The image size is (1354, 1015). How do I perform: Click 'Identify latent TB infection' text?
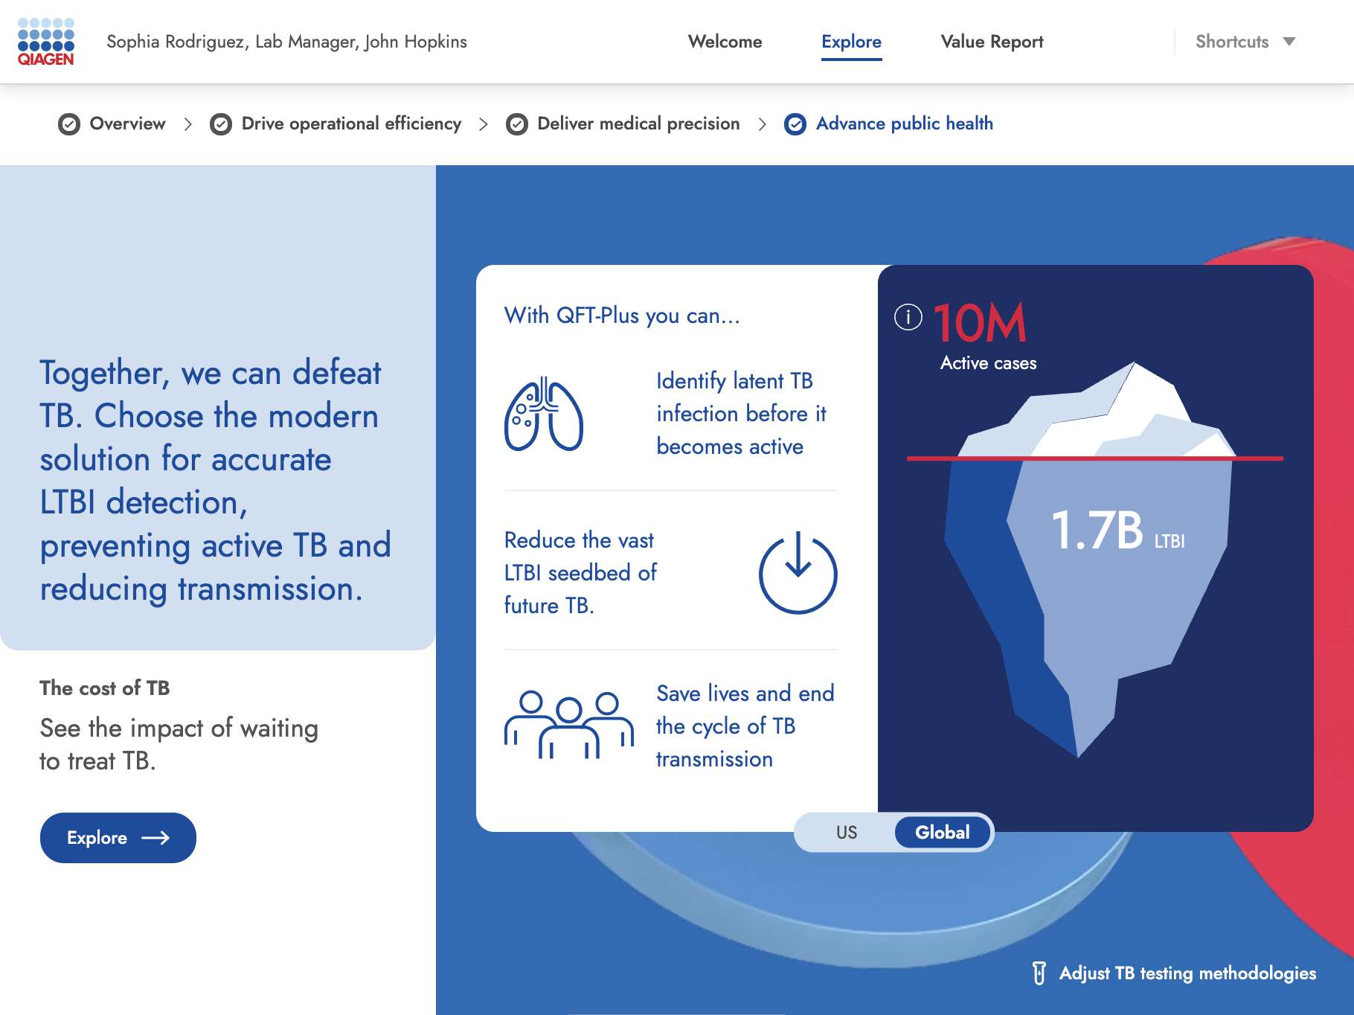(x=741, y=414)
